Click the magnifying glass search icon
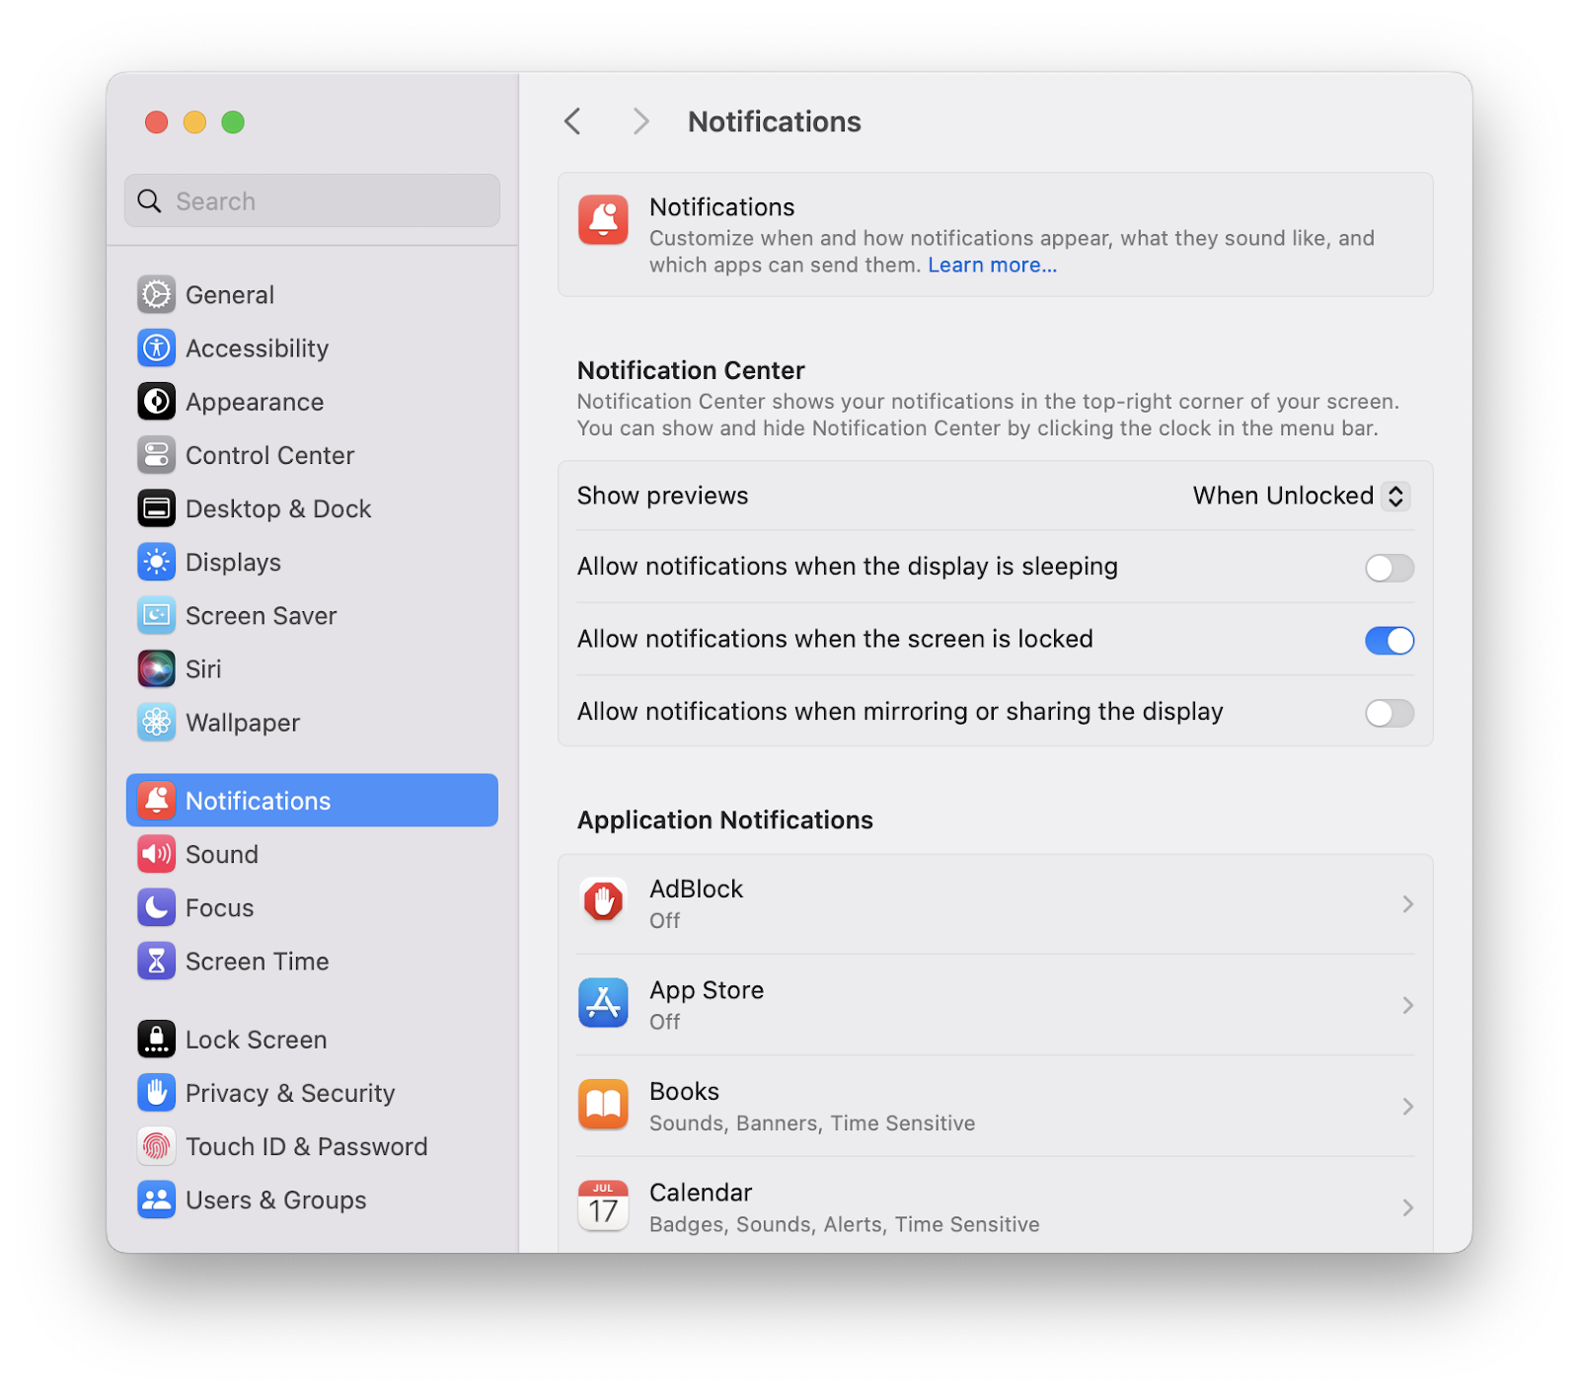This screenshot has height=1394, width=1579. pyautogui.click(x=149, y=201)
